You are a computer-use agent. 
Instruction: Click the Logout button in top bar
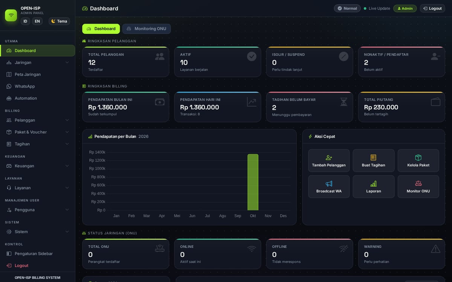[x=432, y=8]
